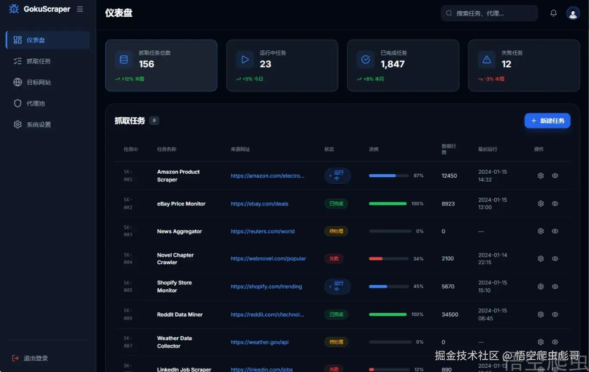Click 待处理 status badge for News Aggregator

[336, 231]
